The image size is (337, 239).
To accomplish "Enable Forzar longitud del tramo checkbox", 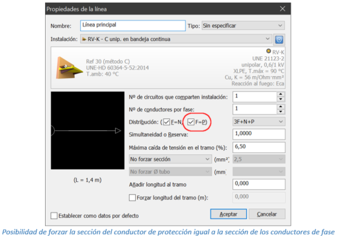I will tap(132, 197).
